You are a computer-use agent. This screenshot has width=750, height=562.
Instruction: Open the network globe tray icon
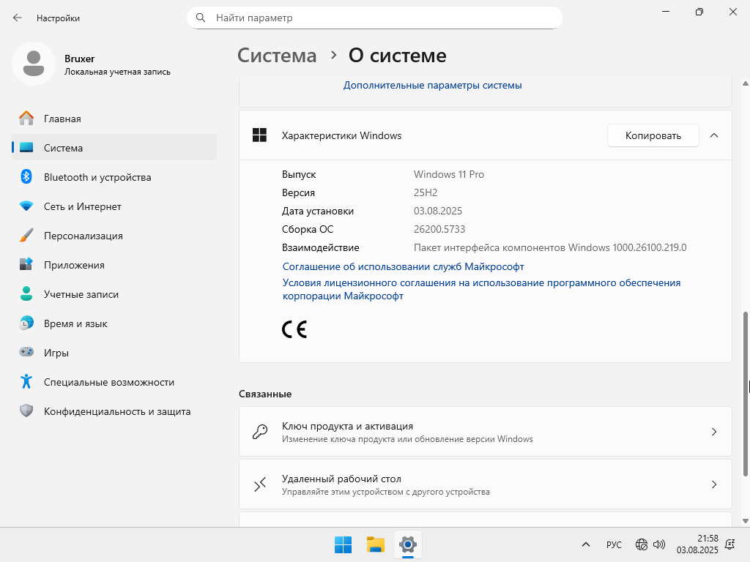coord(642,544)
